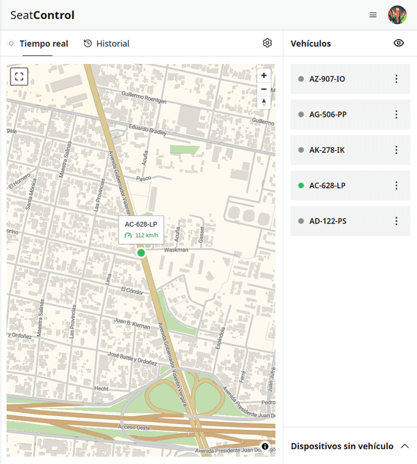This screenshot has height=464, width=417.
Task: Open options menu for AG-506-PP
Action: coord(395,115)
